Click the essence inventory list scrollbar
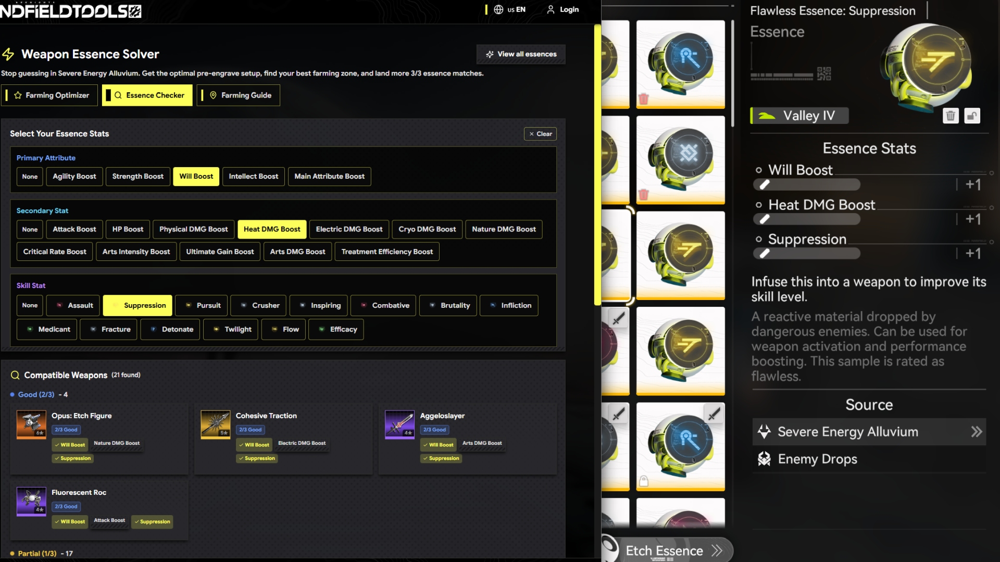 [x=732, y=73]
